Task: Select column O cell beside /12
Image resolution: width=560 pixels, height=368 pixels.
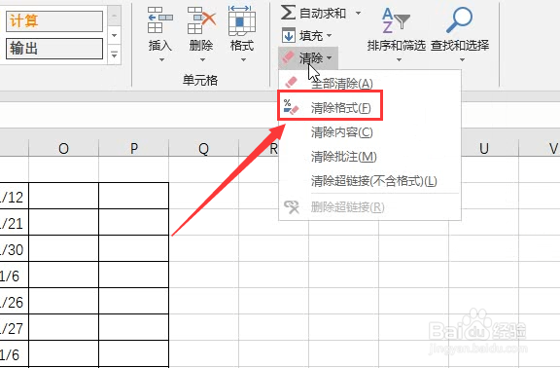Action: pos(63,196)
